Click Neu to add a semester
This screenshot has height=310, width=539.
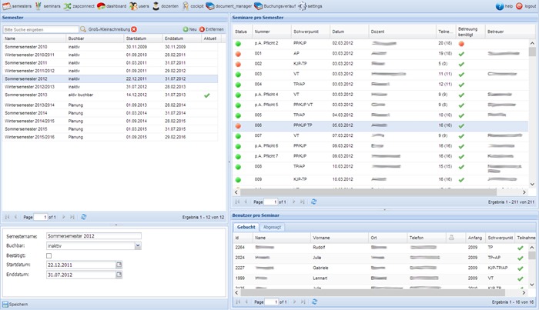(189, 29)
